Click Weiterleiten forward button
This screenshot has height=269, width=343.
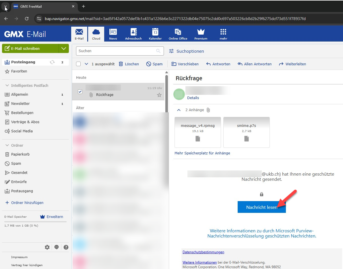(x=292, y=64)
